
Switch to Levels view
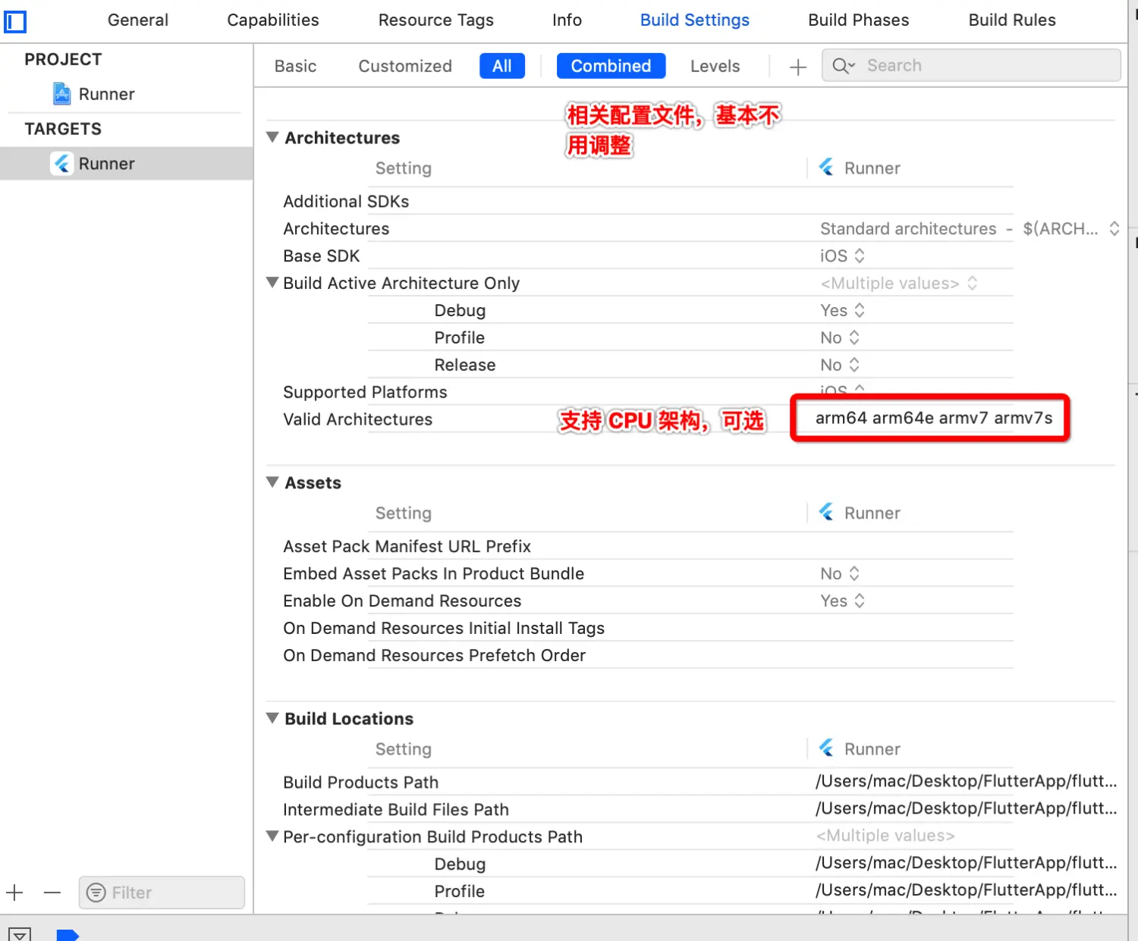[715, 67]
